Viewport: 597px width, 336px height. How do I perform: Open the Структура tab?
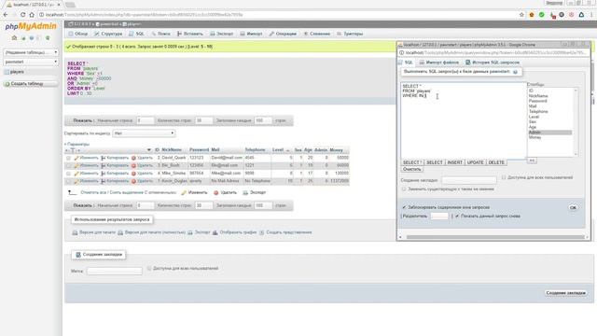coord(108,34)
